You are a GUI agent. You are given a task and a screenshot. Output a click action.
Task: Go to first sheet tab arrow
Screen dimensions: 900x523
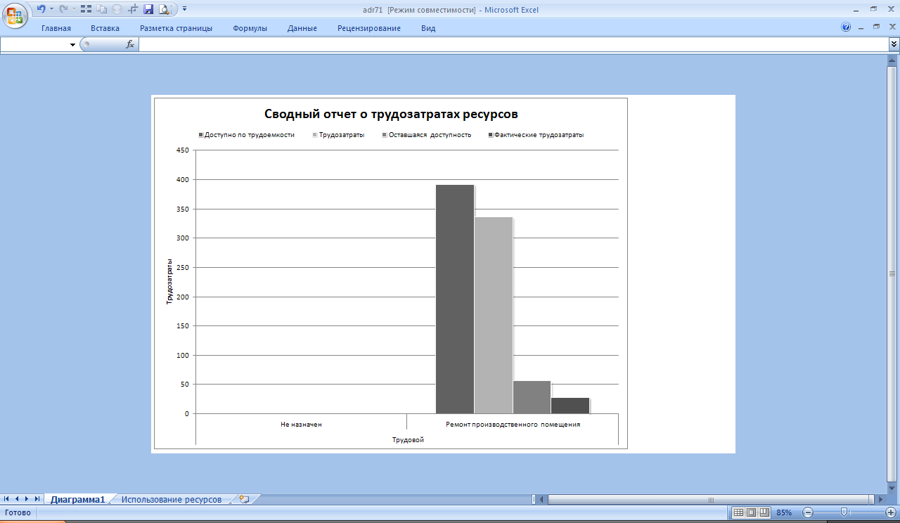(x=7, y=499)
